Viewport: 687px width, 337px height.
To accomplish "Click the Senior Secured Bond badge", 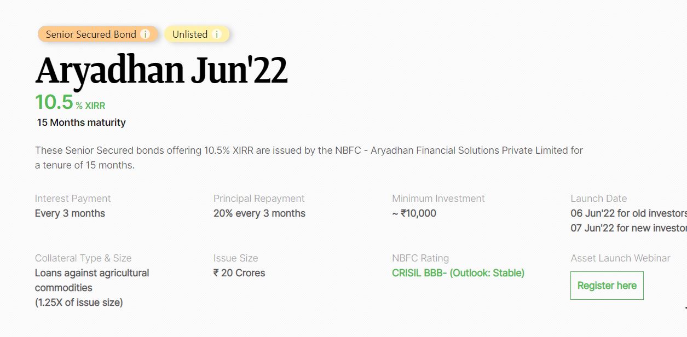I will [x=98, y=34].
